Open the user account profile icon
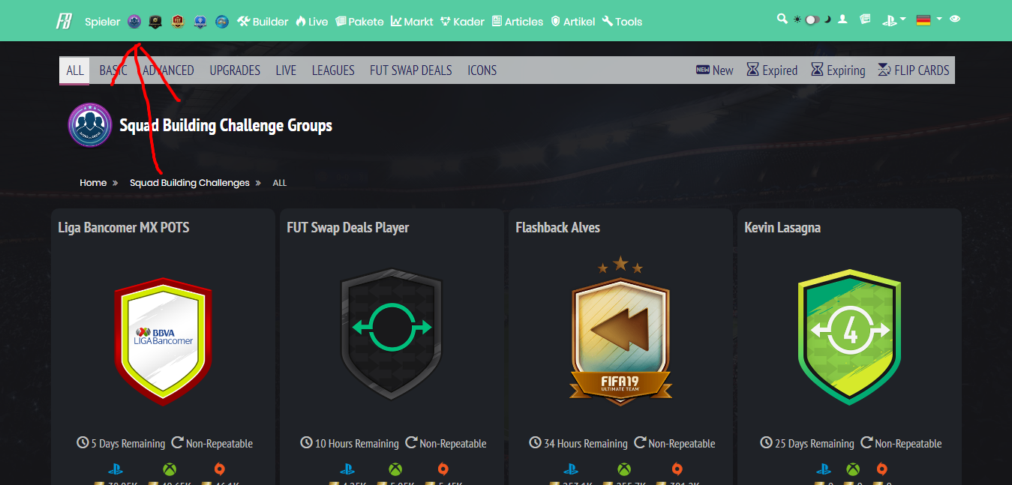Viewport: 1012px width, 485px height. pyautogui.click(x=842, y=19)
